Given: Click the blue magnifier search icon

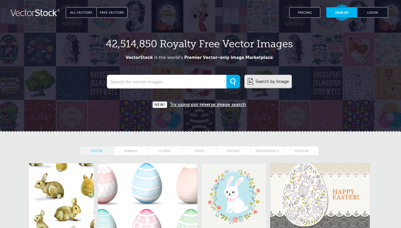Looking at the screenshot, I should 233,82.
